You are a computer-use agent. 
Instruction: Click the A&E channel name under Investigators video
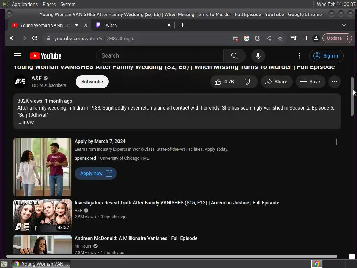78,210
